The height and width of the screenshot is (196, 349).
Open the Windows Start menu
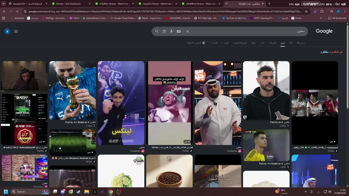pos(6,192)
